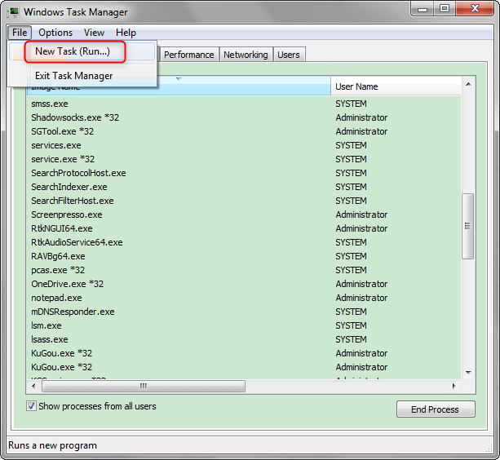The height and width of the screenshot is (460, 500).
Task: Click the vertical scrollbar thumb
Action: click(468, 226)
